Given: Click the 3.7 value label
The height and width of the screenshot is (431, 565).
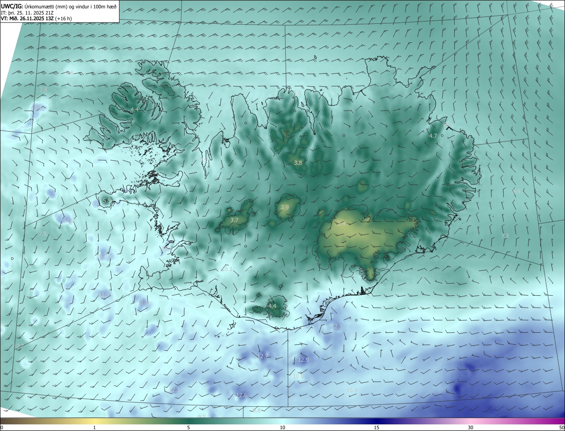Looking at the screenshot, I should (x=234, y=220).
